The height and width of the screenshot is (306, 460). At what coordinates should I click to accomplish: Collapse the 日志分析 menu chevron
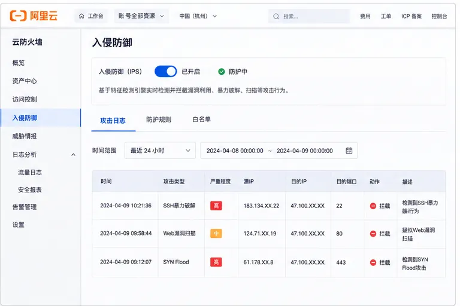[x=73, y=155]
